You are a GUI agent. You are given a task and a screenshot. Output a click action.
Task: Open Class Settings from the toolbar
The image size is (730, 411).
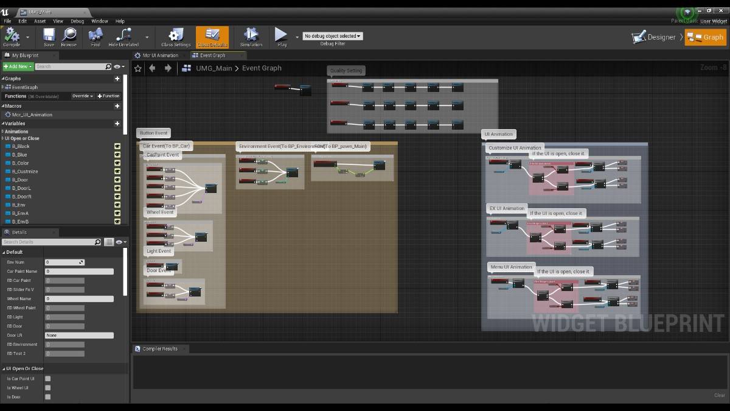click(x=176, y=35)
